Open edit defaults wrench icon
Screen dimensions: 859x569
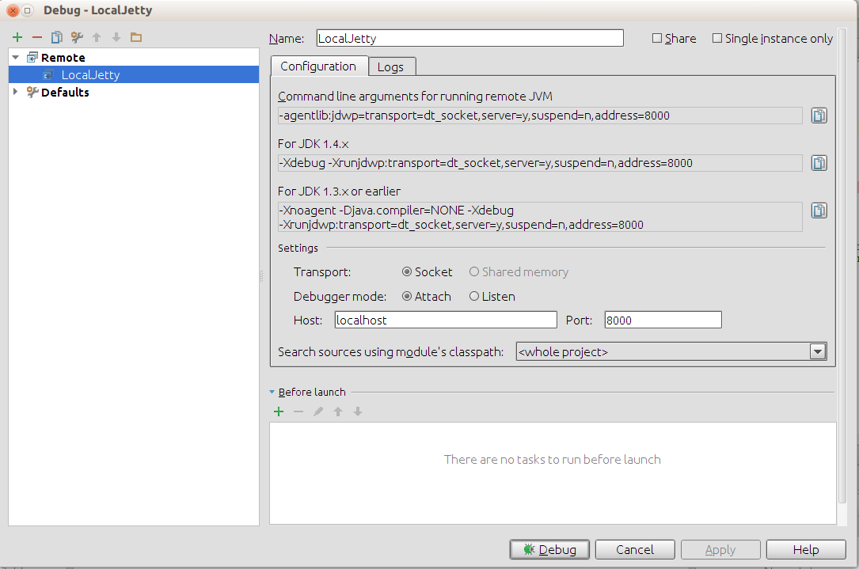coord(77,37)
